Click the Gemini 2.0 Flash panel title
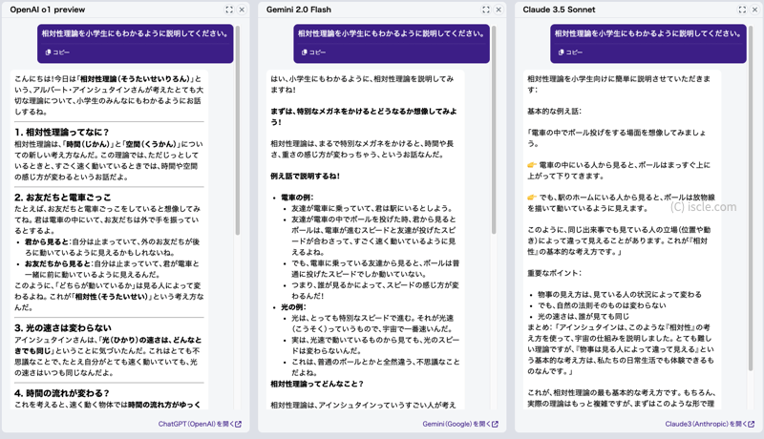This screenshot has width=764, height=439. click(299, 10)
